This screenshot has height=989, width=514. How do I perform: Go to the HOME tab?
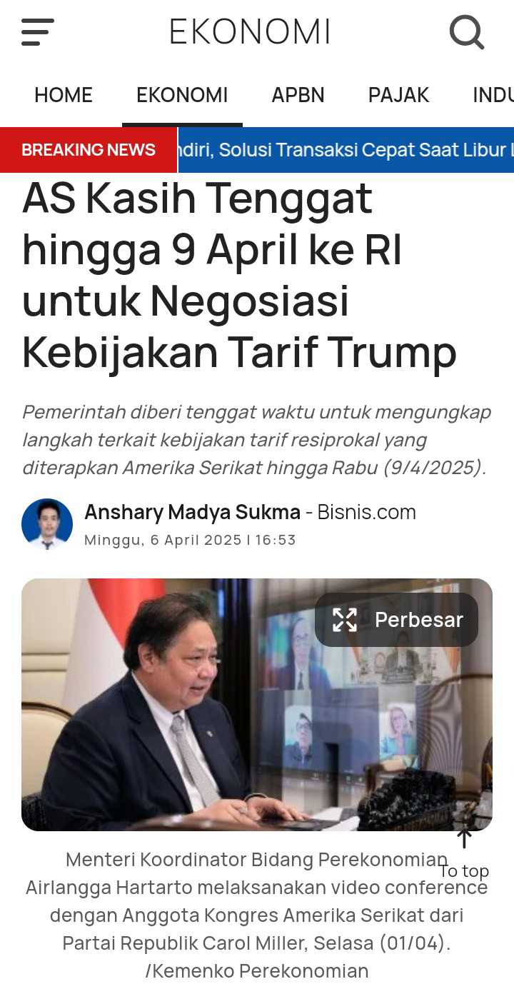pyautogui.click(x=64, y=95)
